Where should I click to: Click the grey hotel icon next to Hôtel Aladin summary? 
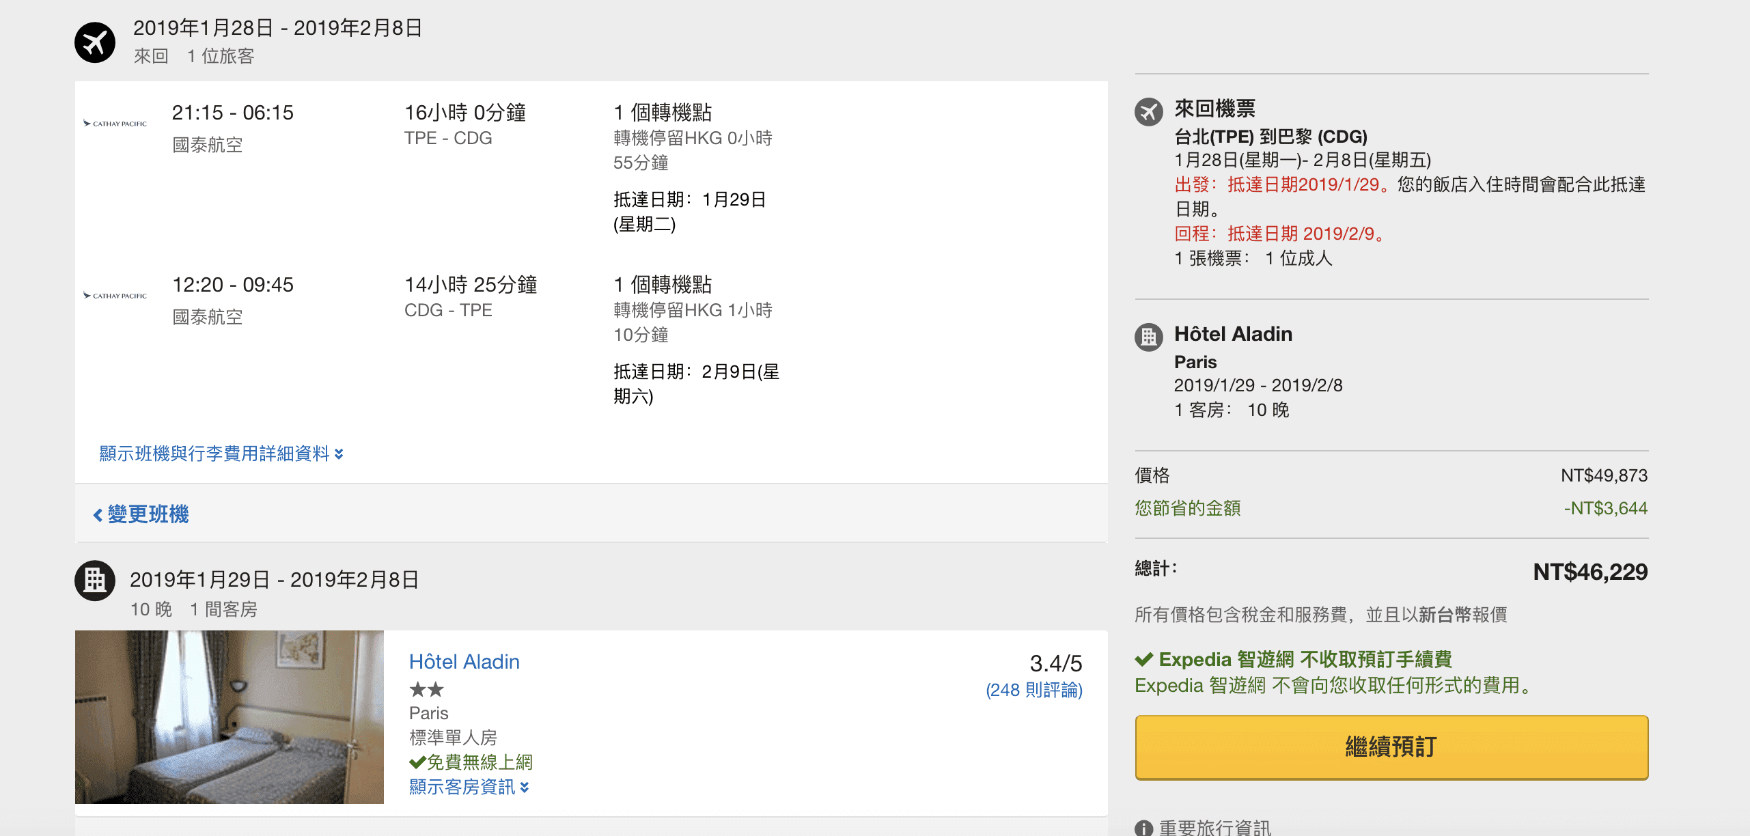pos(1149,337)
